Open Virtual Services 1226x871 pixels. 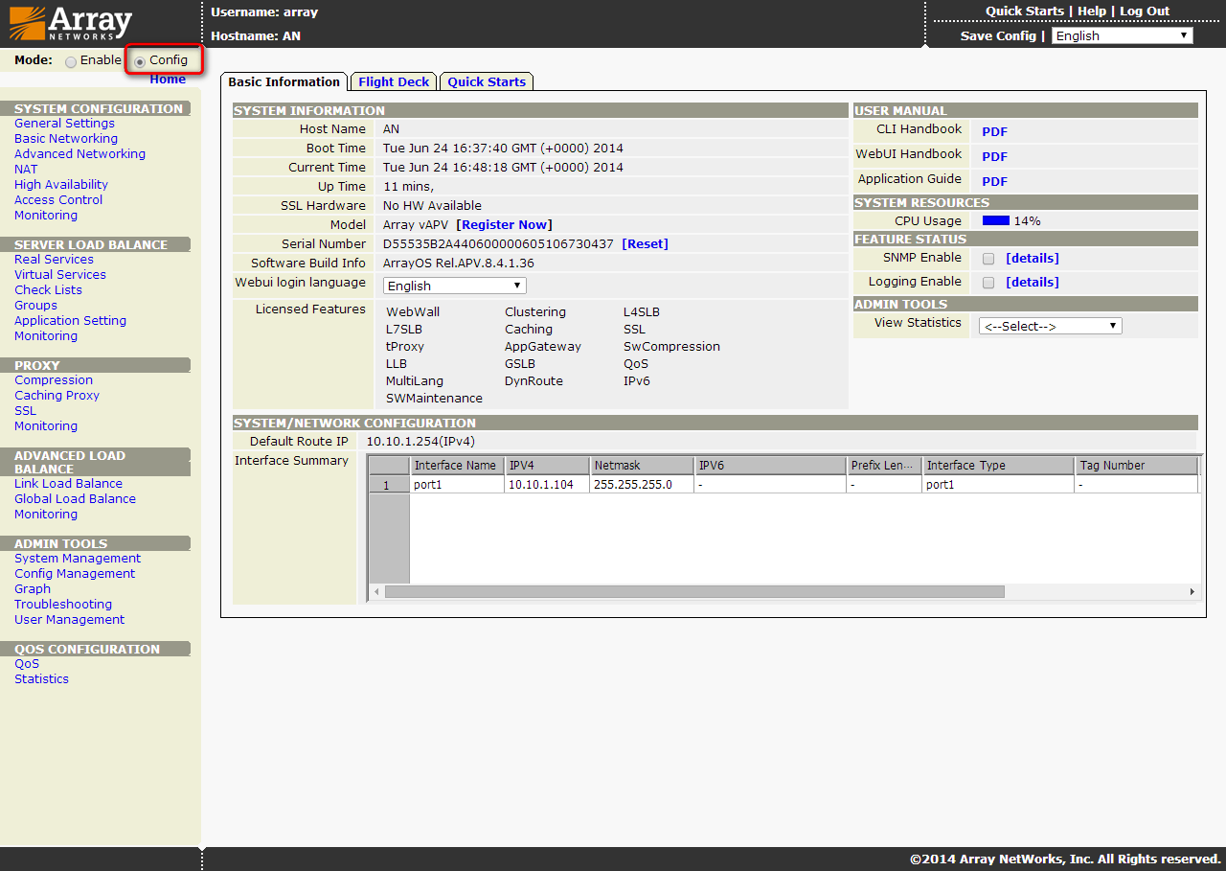coord(60,275)
